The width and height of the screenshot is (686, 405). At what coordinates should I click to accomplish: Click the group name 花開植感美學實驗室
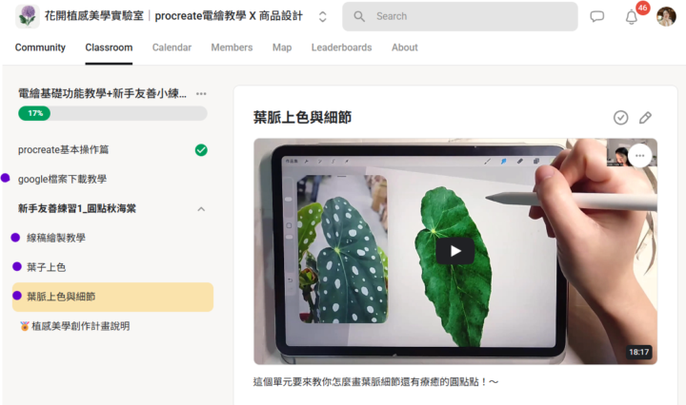(94, 16)
